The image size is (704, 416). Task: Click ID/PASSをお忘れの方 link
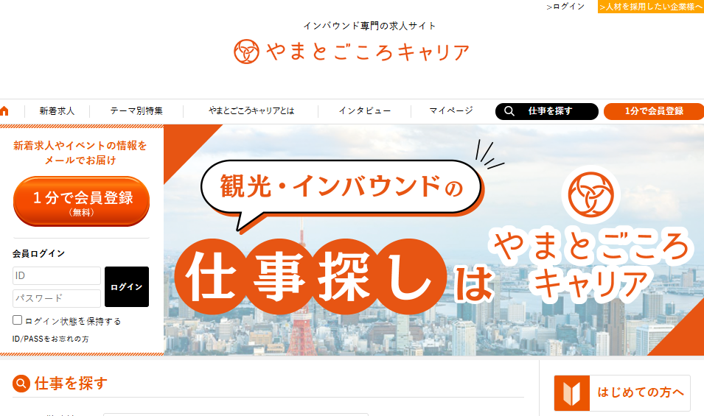click(50, 339)
